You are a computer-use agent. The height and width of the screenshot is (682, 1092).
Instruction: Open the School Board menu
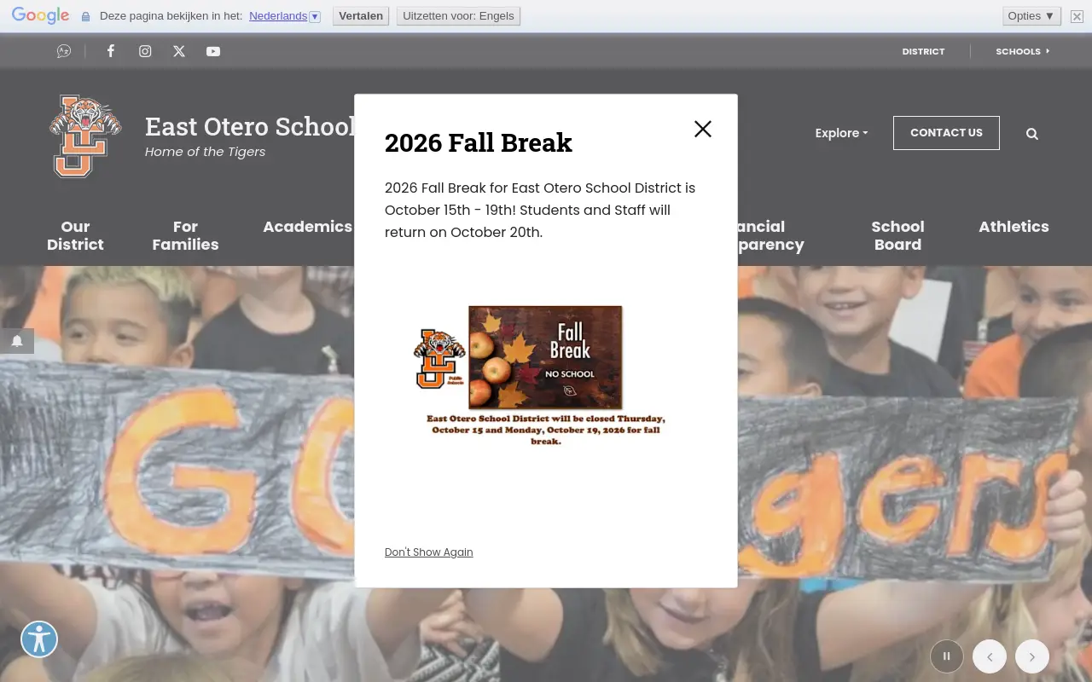coord(897,235)
